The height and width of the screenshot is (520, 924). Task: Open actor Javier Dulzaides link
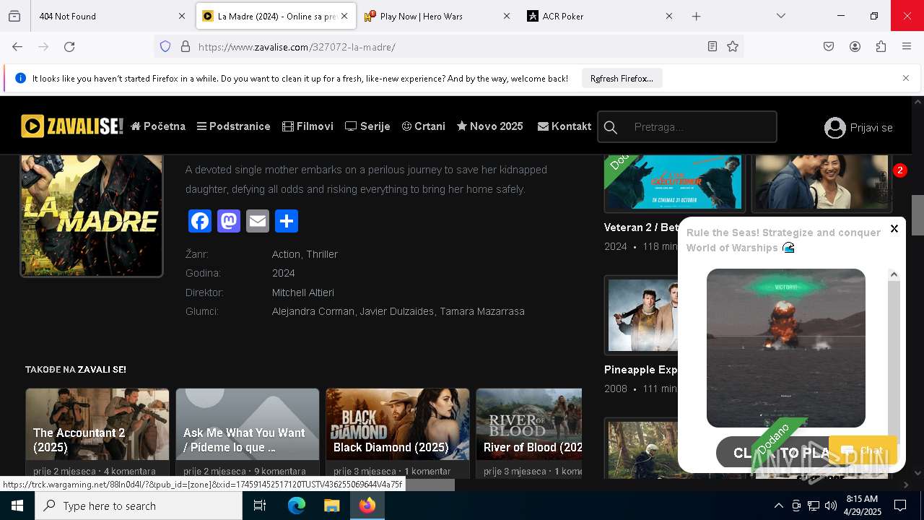point(396,311)
